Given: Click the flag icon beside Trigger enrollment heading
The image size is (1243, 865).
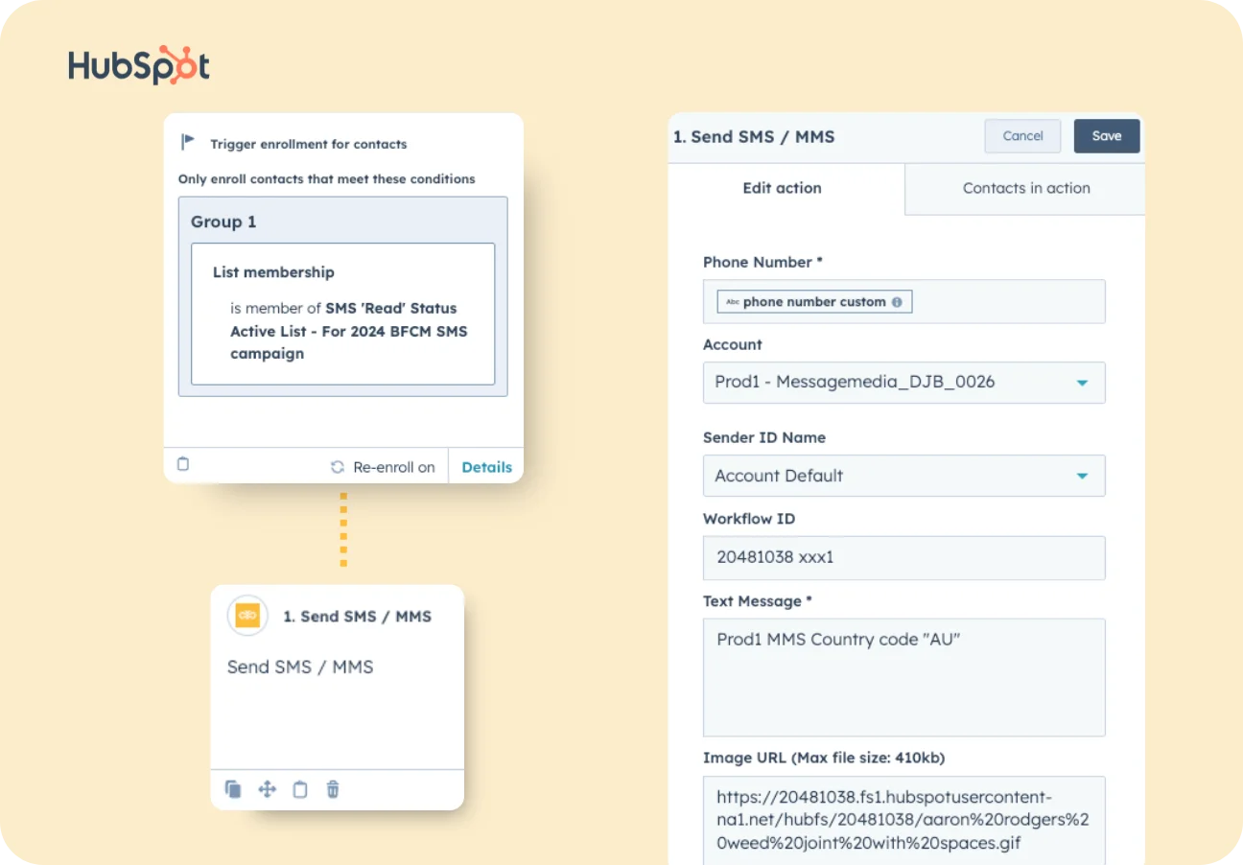Looking at the screenshot, I should pos(188,141).
